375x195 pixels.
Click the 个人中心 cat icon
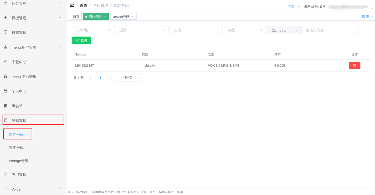(6, 91)
